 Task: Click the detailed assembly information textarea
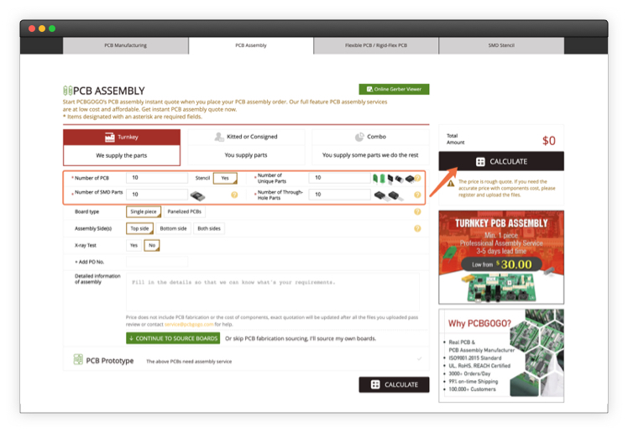[x=273, y=292]
